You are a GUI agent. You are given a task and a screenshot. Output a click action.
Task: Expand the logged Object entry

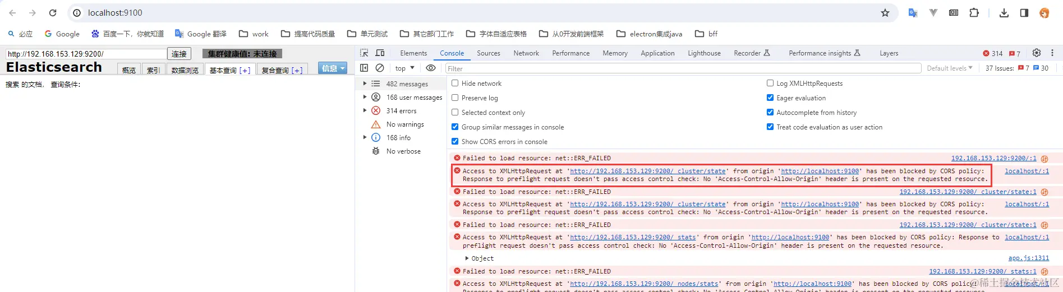click(x=467, y=258)
